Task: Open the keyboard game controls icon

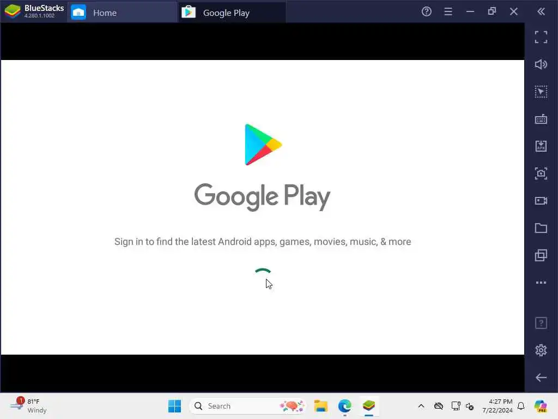Action: pos(541,119)
